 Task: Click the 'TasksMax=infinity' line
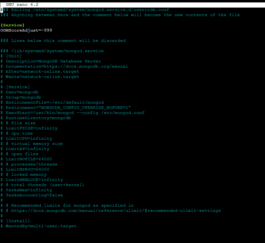26,190
